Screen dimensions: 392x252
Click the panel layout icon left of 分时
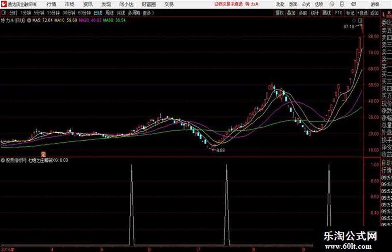4,13
